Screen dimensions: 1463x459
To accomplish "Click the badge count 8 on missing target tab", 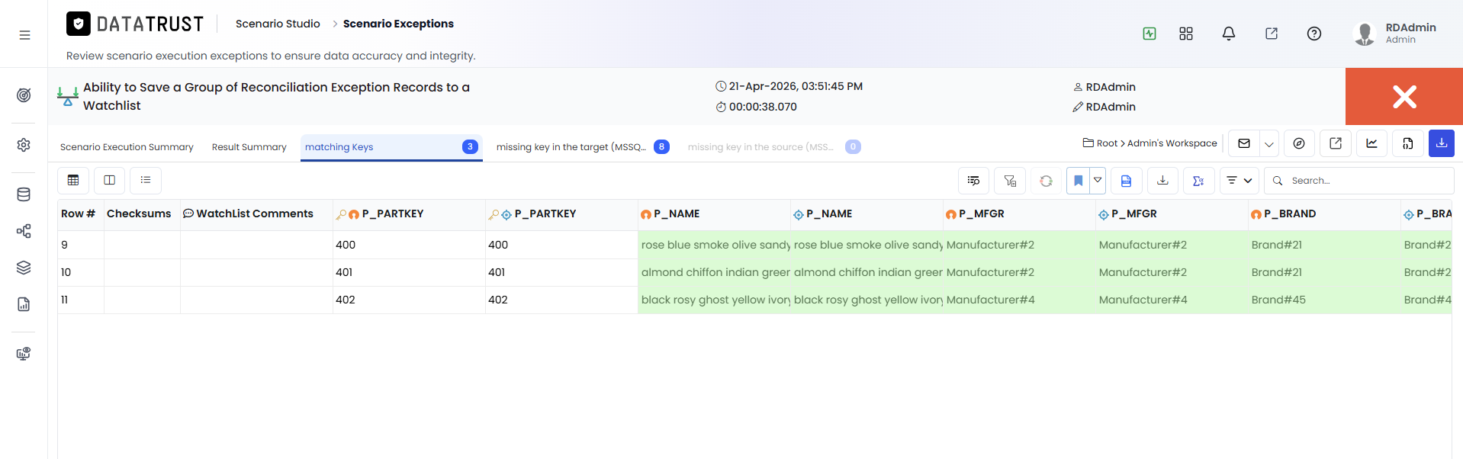I will [661, 146].
